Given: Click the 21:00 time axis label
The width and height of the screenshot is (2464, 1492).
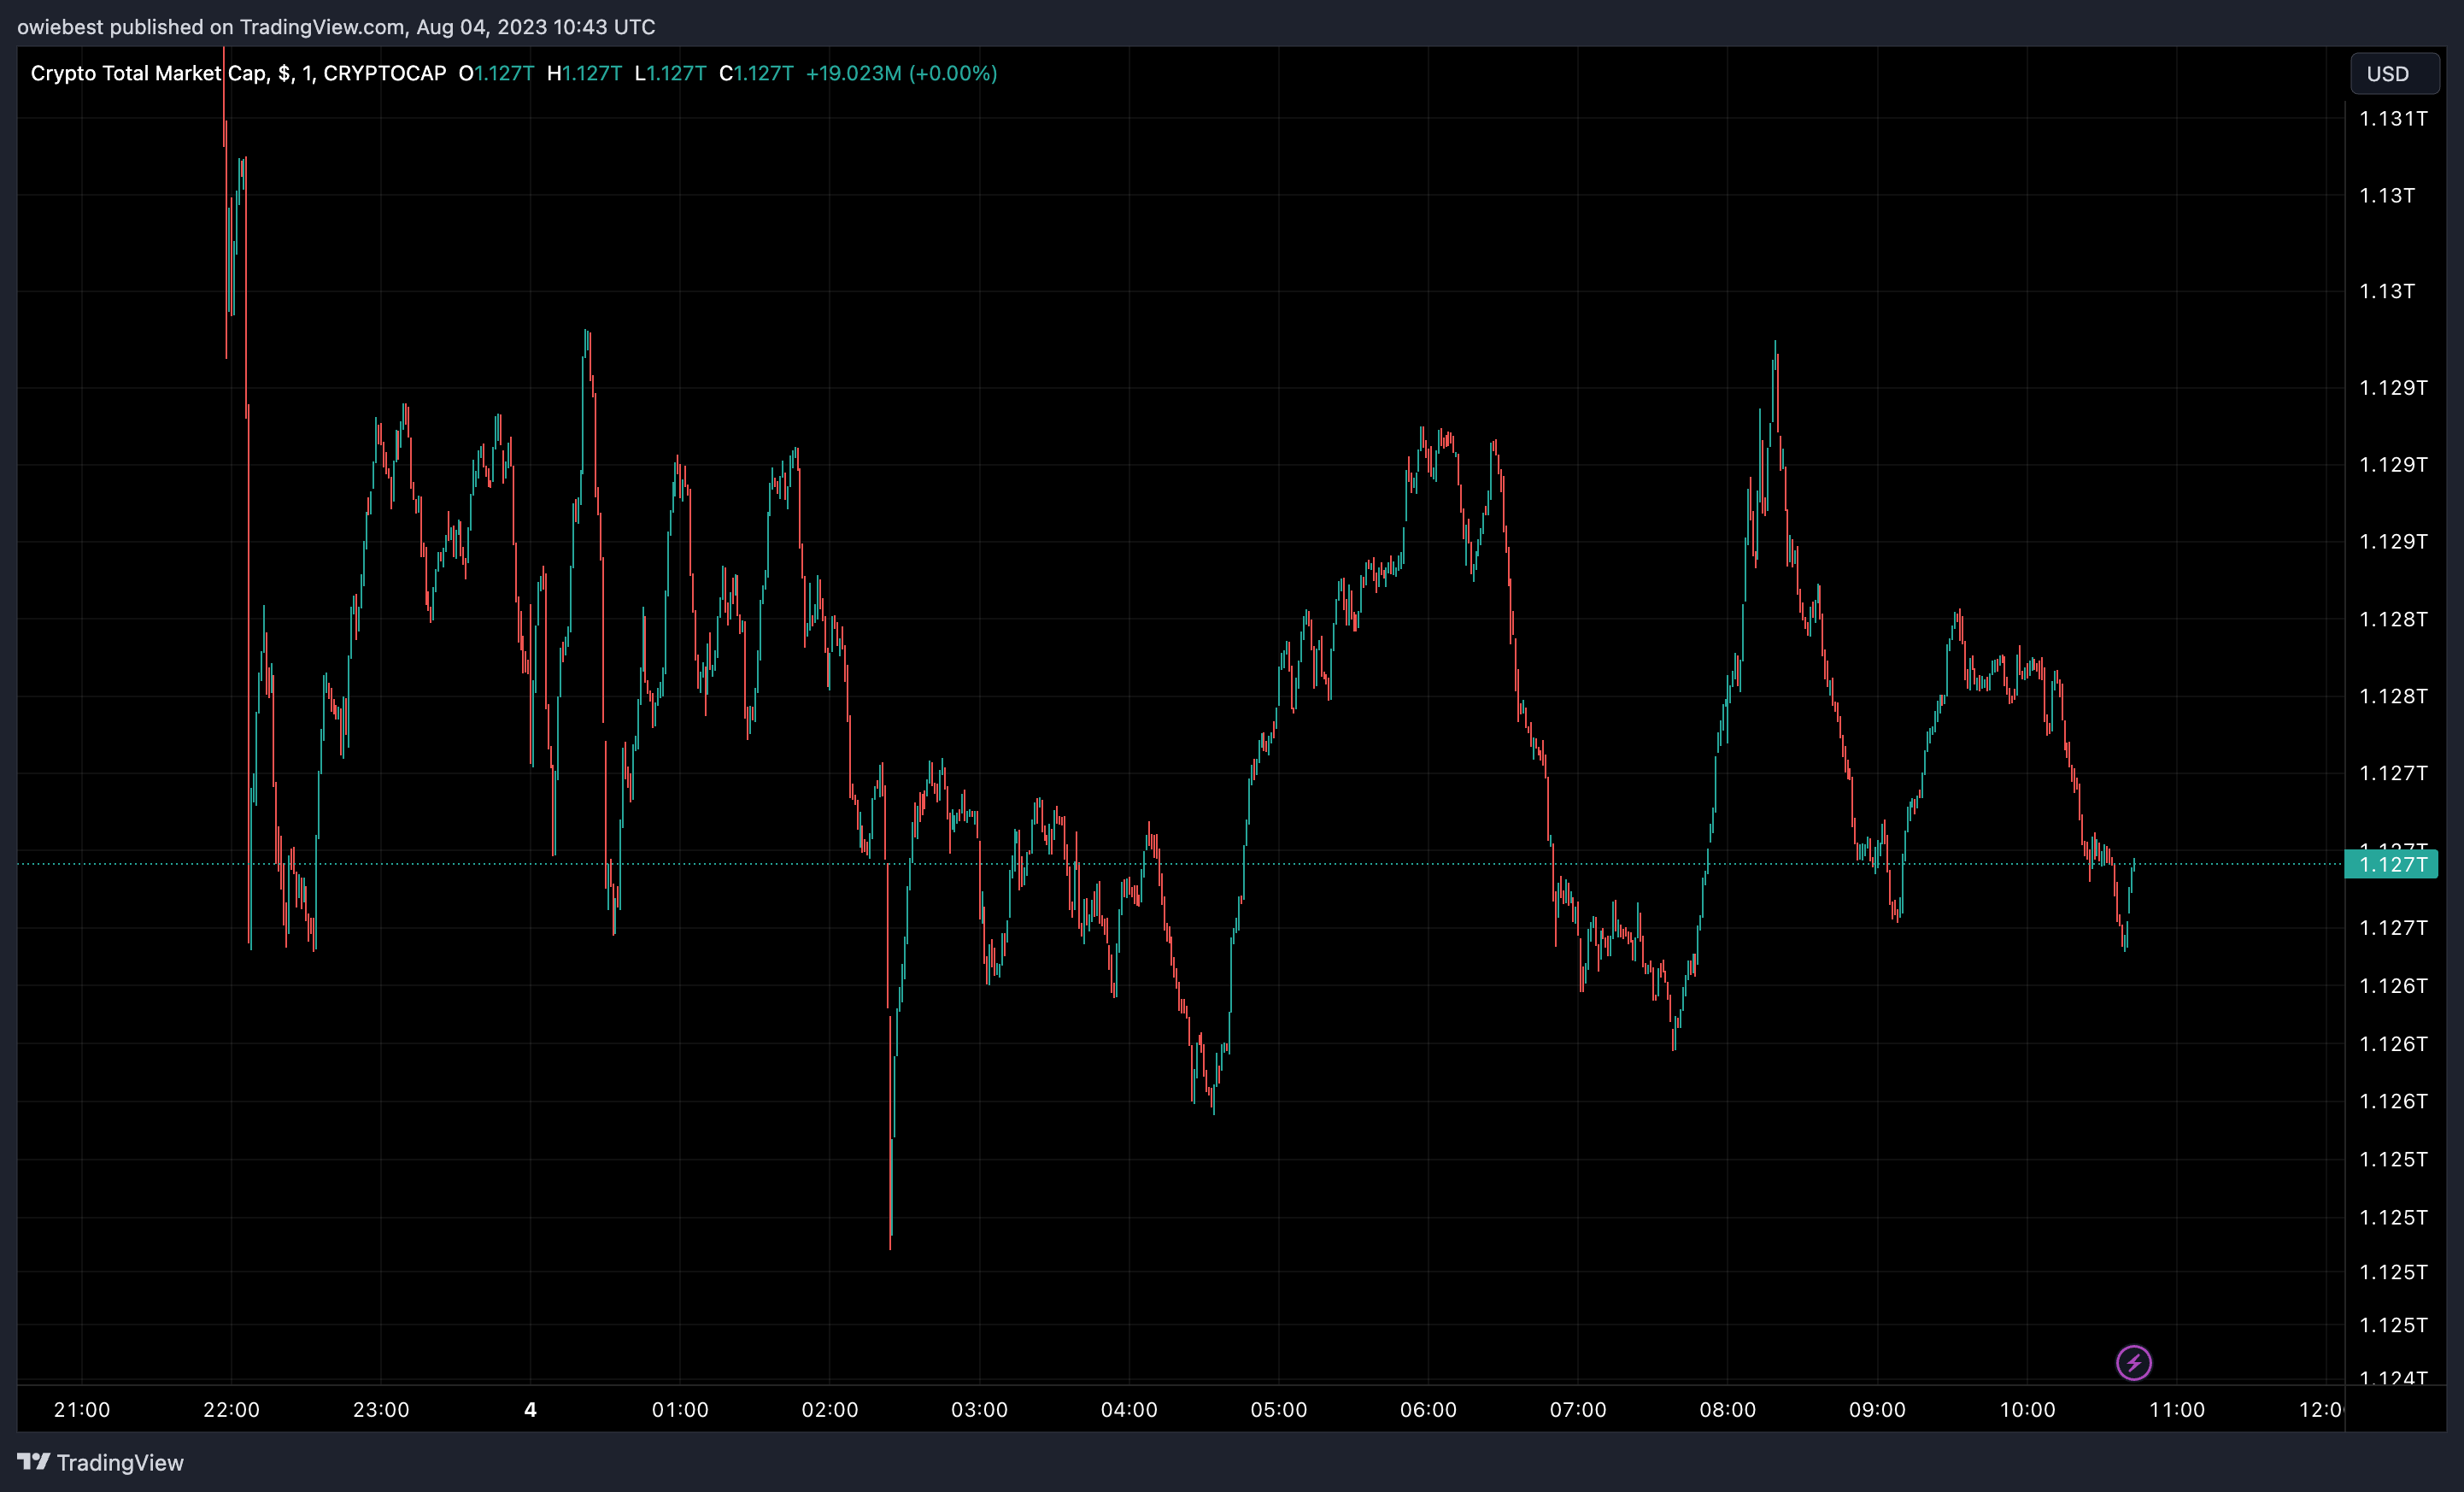Looking at the screenshot, I should click(x=82, y=1410).
